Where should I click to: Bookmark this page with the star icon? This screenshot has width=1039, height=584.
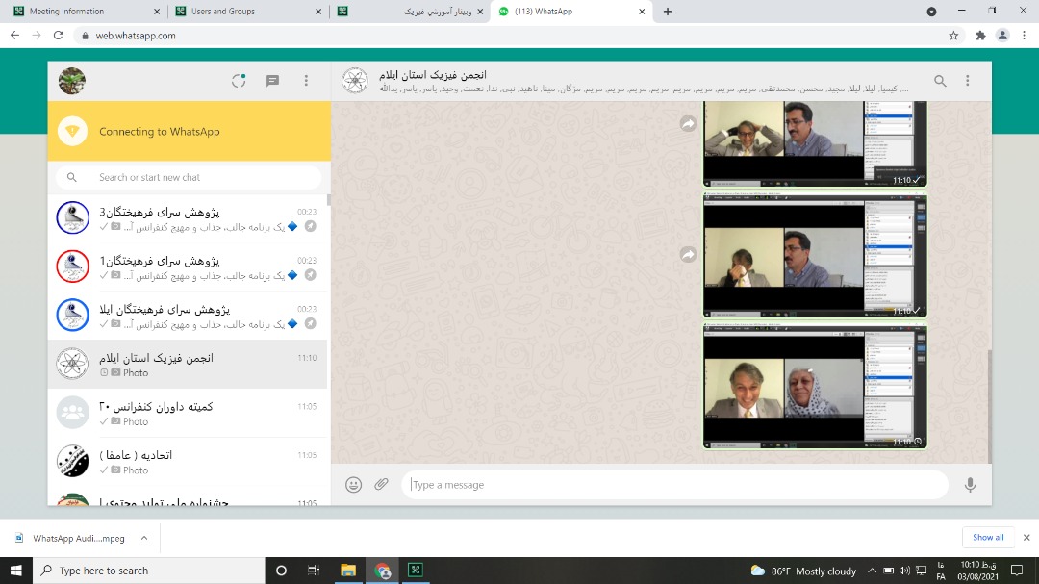click(953, 36)
